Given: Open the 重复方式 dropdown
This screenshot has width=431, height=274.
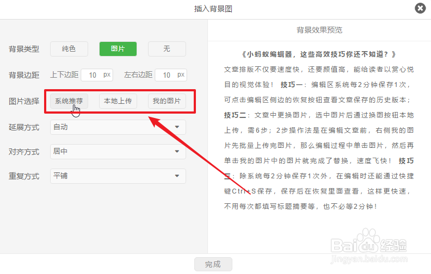Looking at the screenshot, I should coord(118,176).
